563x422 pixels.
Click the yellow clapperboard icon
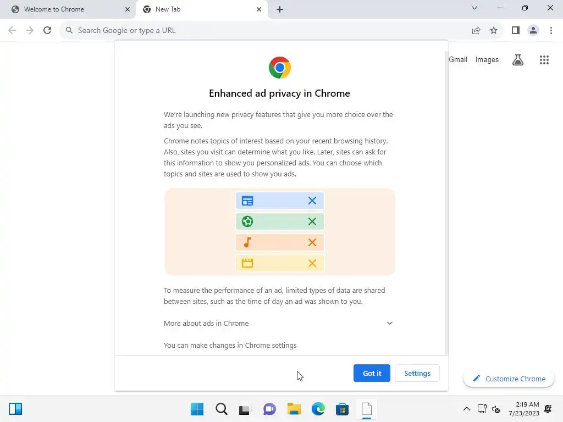247,263
